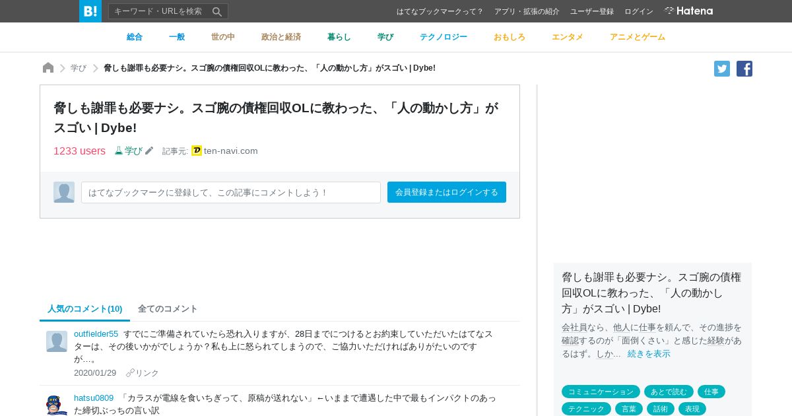
Task: Click the search magnifier icon
Action: pyautogui.click(x=217, y=11)
